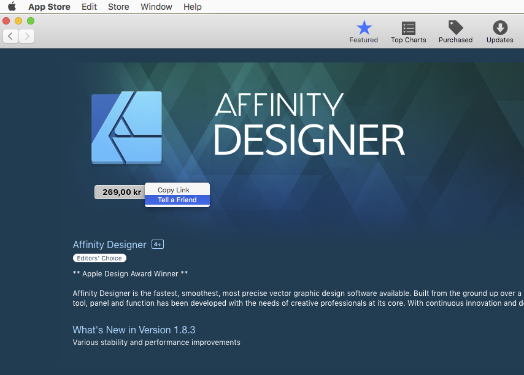This screenshot has height=375, width=524.
Task: Click the Affinity Designer app icon
Action: coord(126,128)
